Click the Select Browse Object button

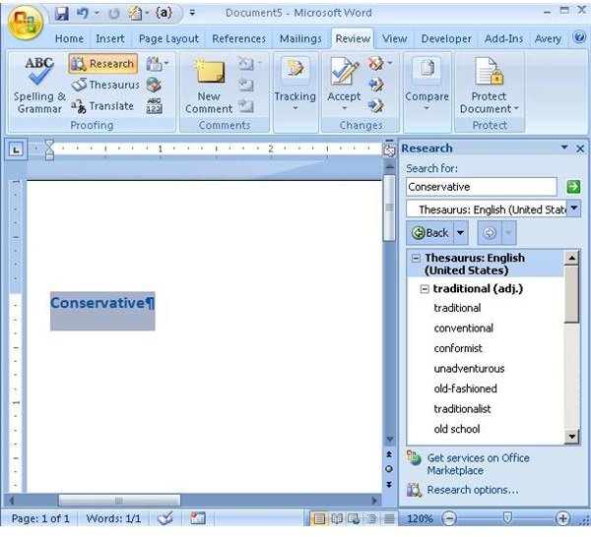click(389, 469)
